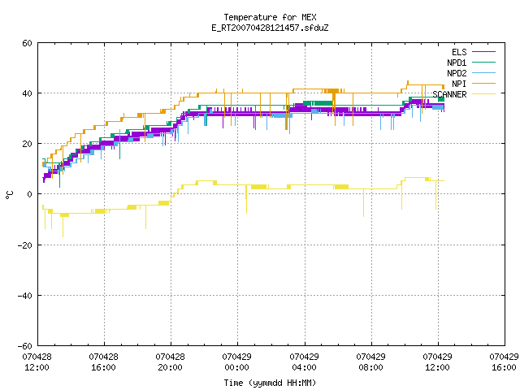This screenshot has height=390, width=520.
Task: Click the x-axis tick label 070429 00:00
Action: pos(236,362)
